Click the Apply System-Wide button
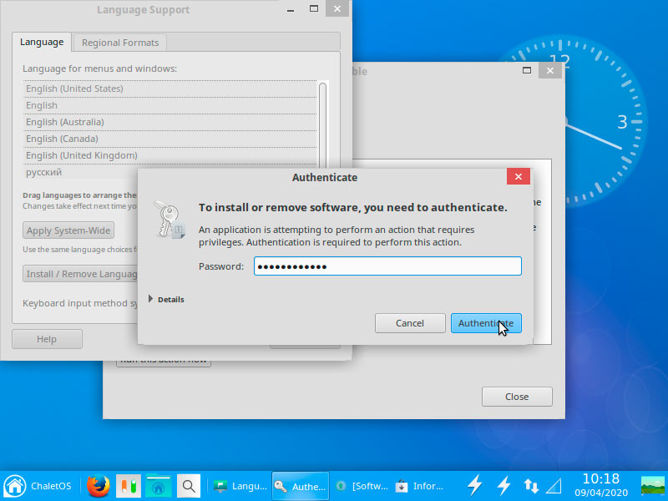668x501 pixels. click(x=68, y=230)
